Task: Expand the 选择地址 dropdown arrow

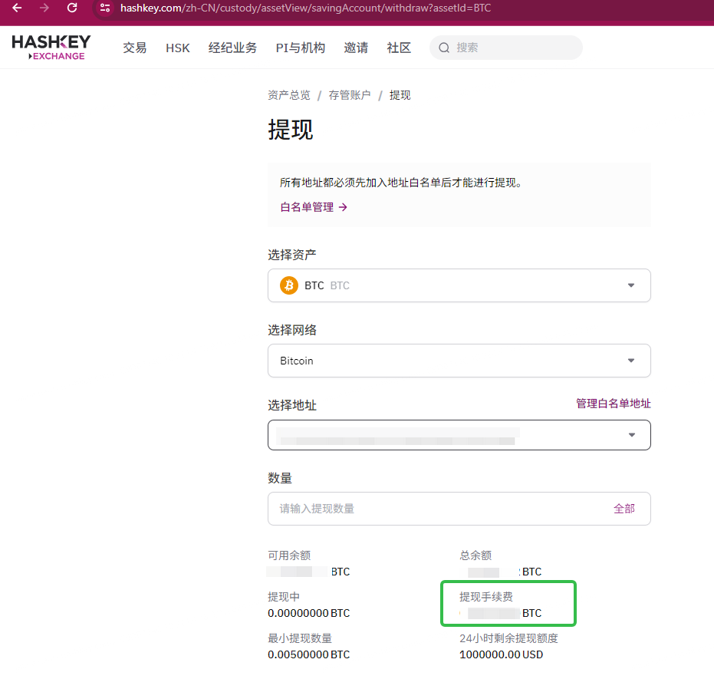Action: [632, 435]
